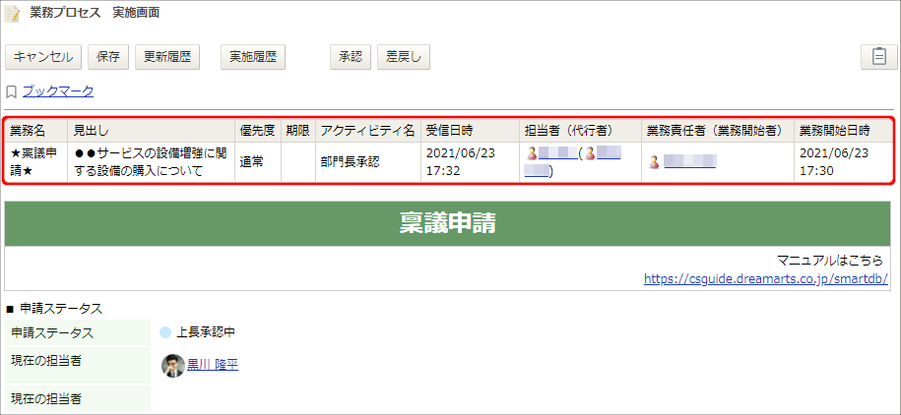The height and width of the screenshot is (415, 901).
Task: Approve the request with 承認 button
Action: coord(351,57)
